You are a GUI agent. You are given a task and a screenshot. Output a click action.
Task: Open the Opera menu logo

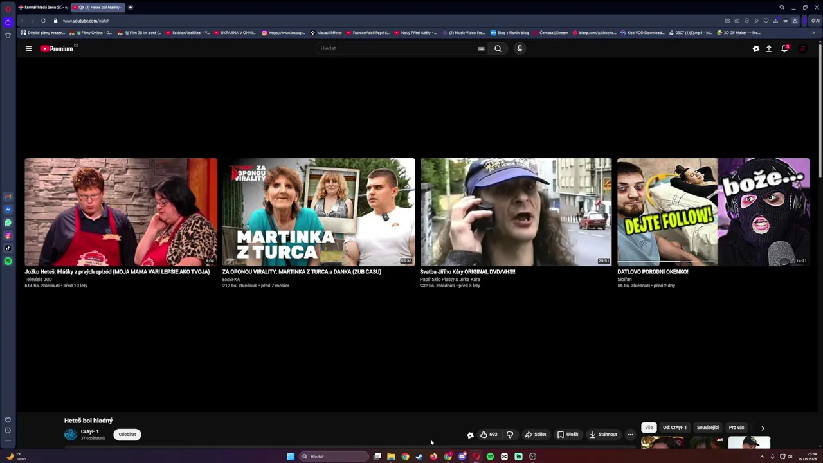point(8,8)
